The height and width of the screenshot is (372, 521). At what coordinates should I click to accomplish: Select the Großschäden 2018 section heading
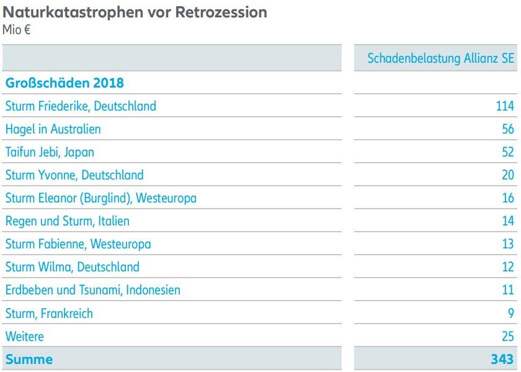pyautogui.click(x=65, y=83)
